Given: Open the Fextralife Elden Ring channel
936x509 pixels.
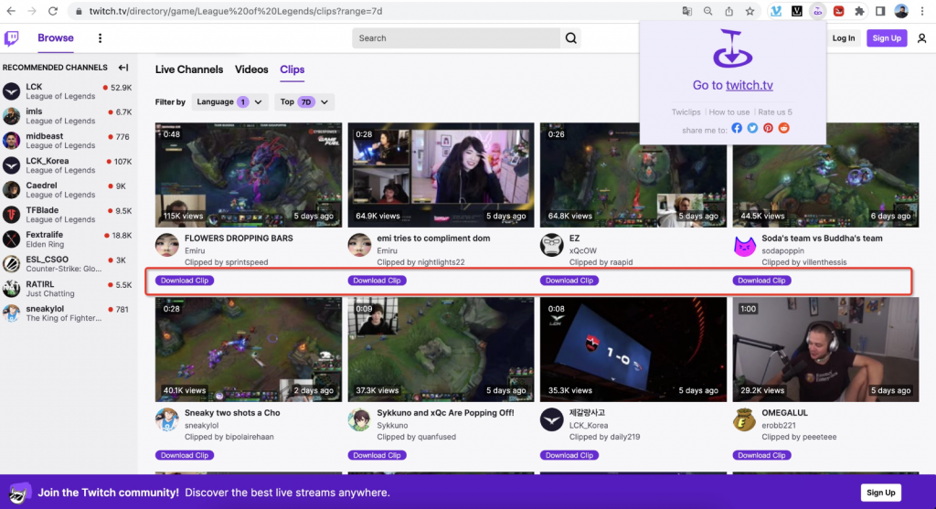Looking at the screenshot, I should pos(67,239).
